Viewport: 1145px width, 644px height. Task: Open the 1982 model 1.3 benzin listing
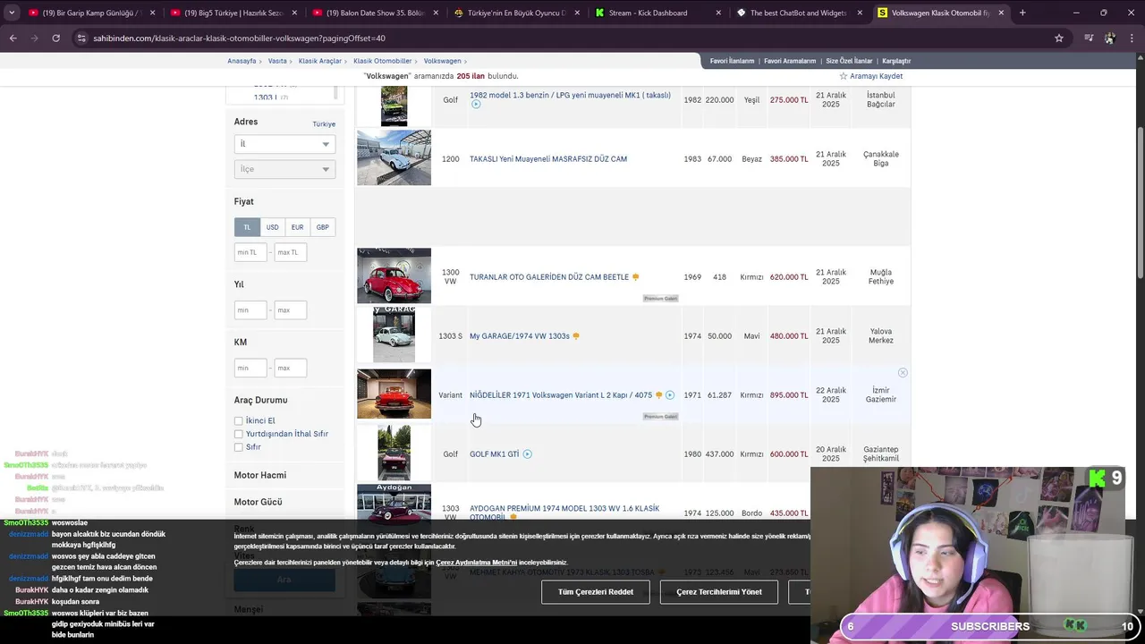570,95
